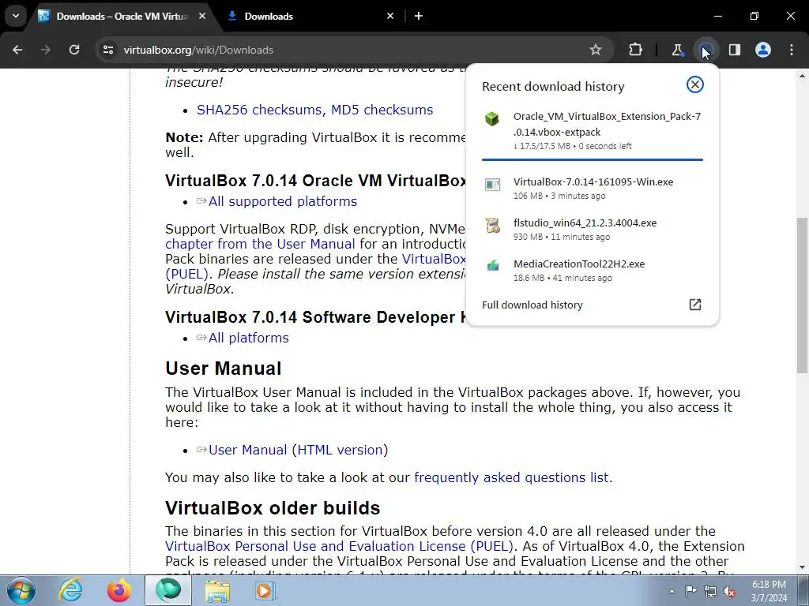Viewport: 809px width, 606px height.
Task: Switch to the Downloads tab
Action: 310,16
